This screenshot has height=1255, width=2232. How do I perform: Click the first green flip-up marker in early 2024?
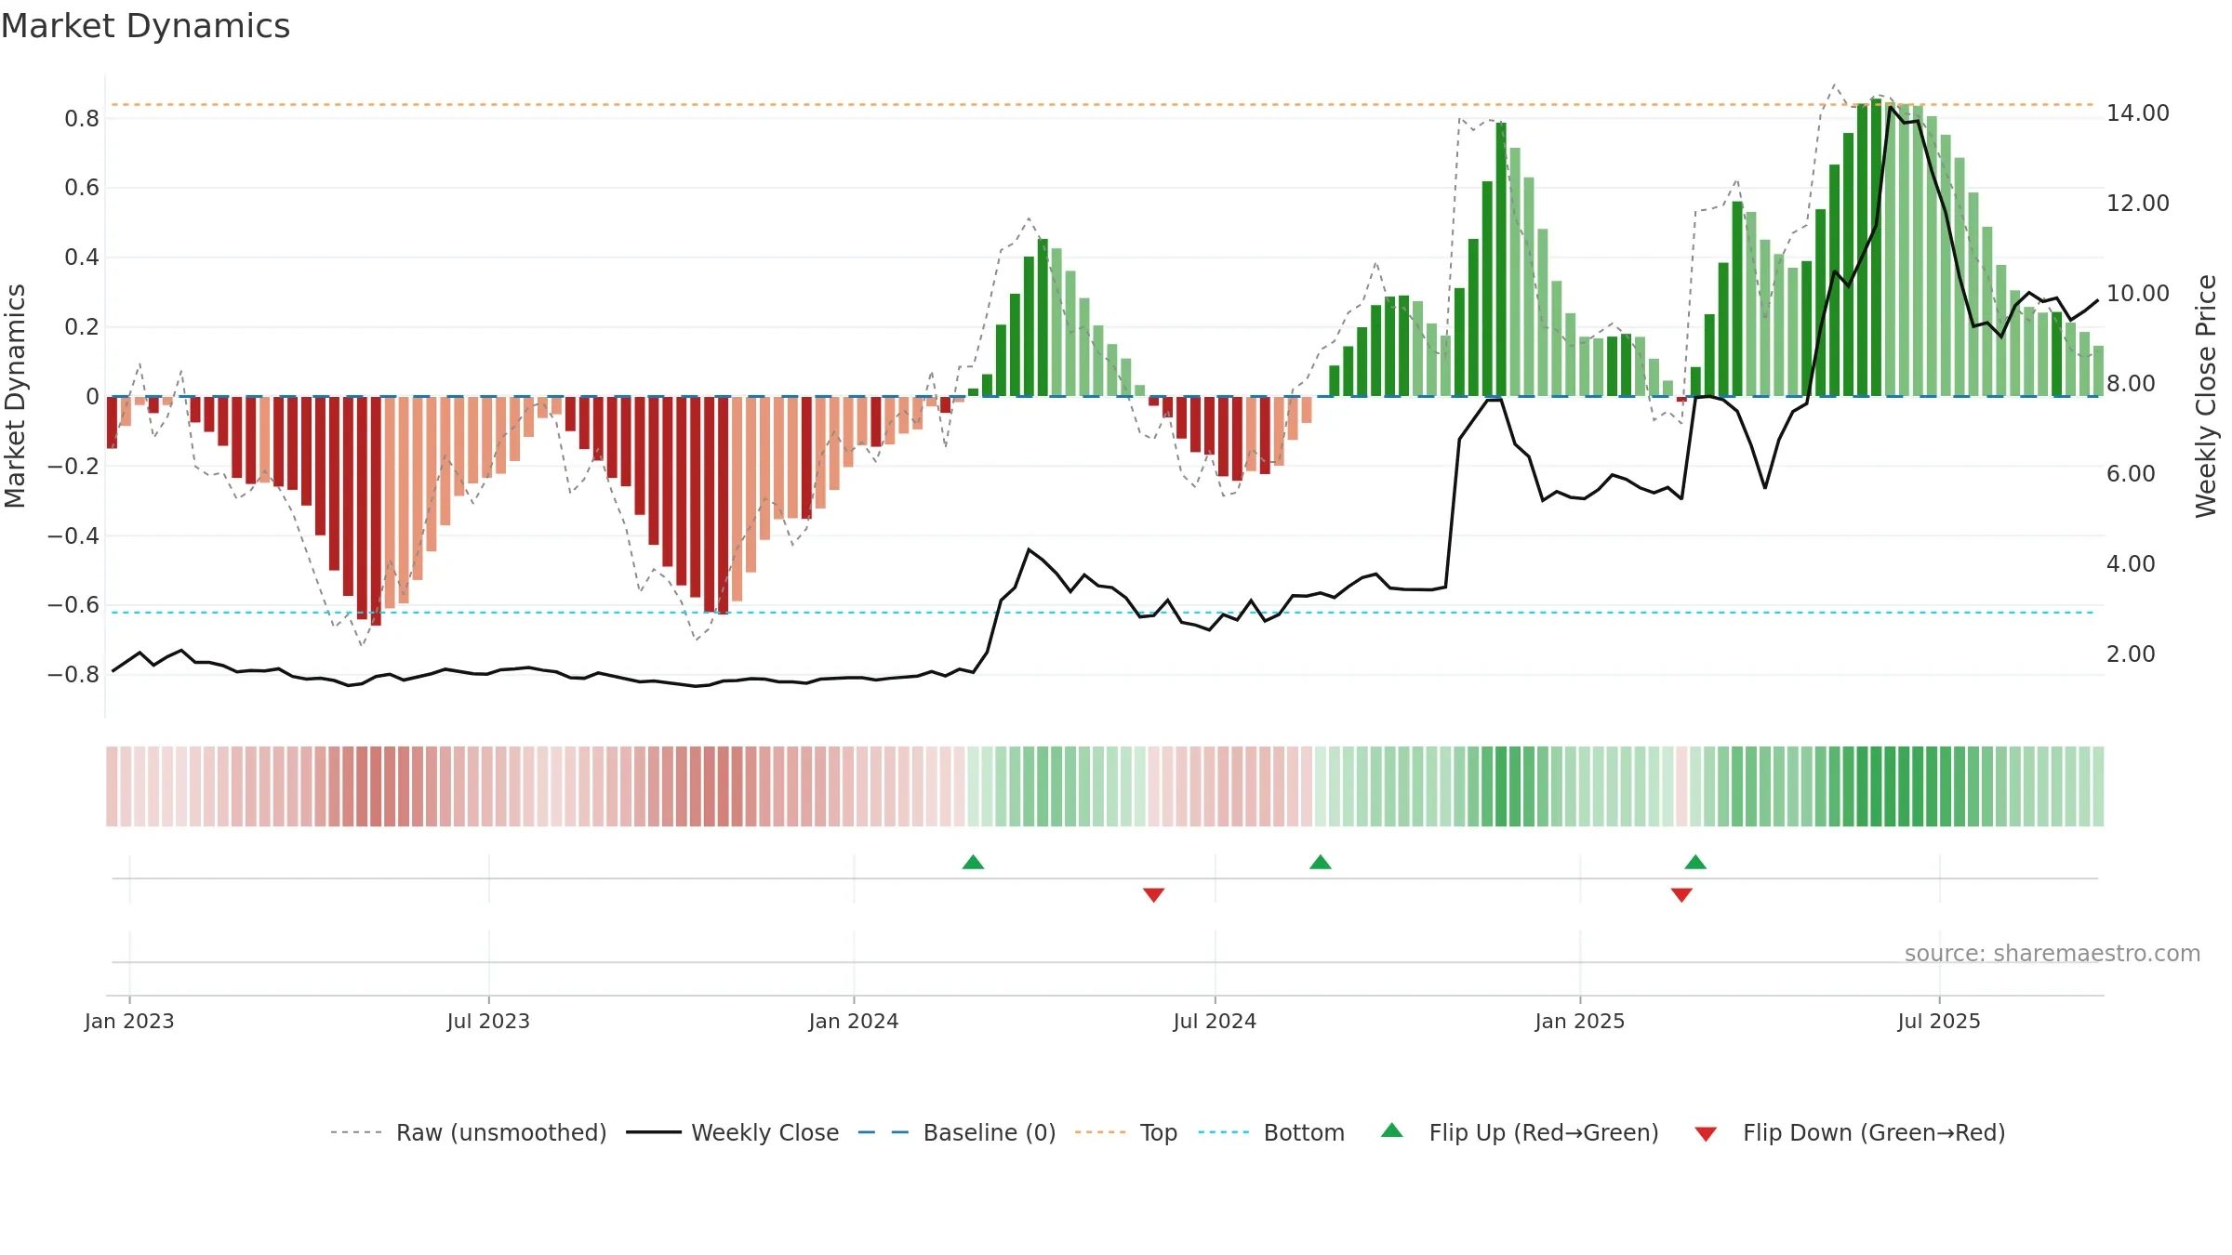click(973, 862)
